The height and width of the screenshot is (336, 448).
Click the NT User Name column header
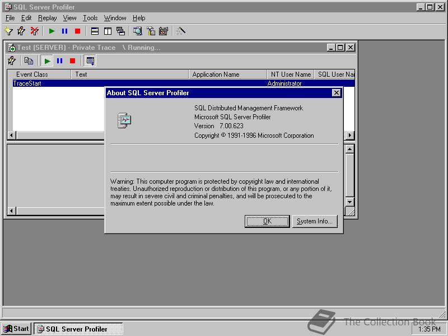click(x=291, y=74)
